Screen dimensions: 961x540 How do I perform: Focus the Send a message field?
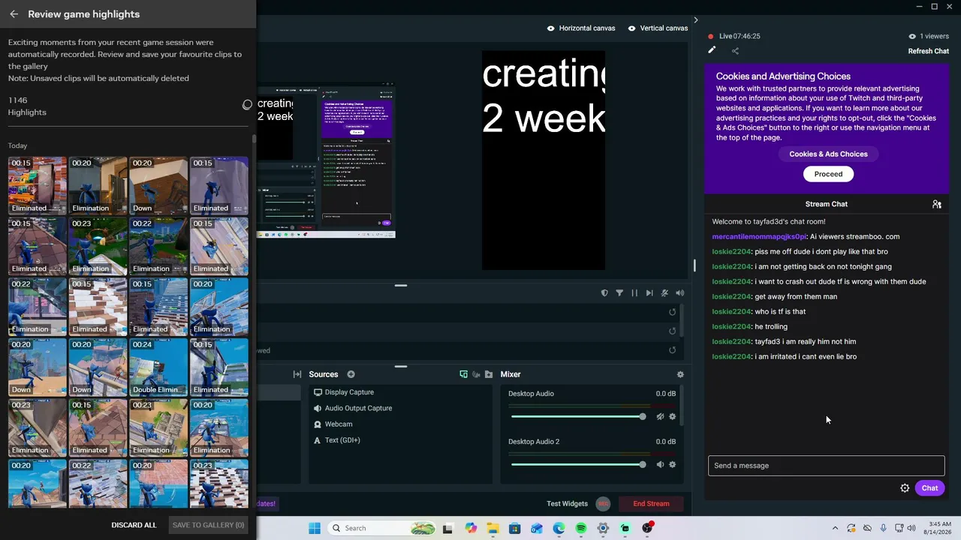click(x=826, y=466)
